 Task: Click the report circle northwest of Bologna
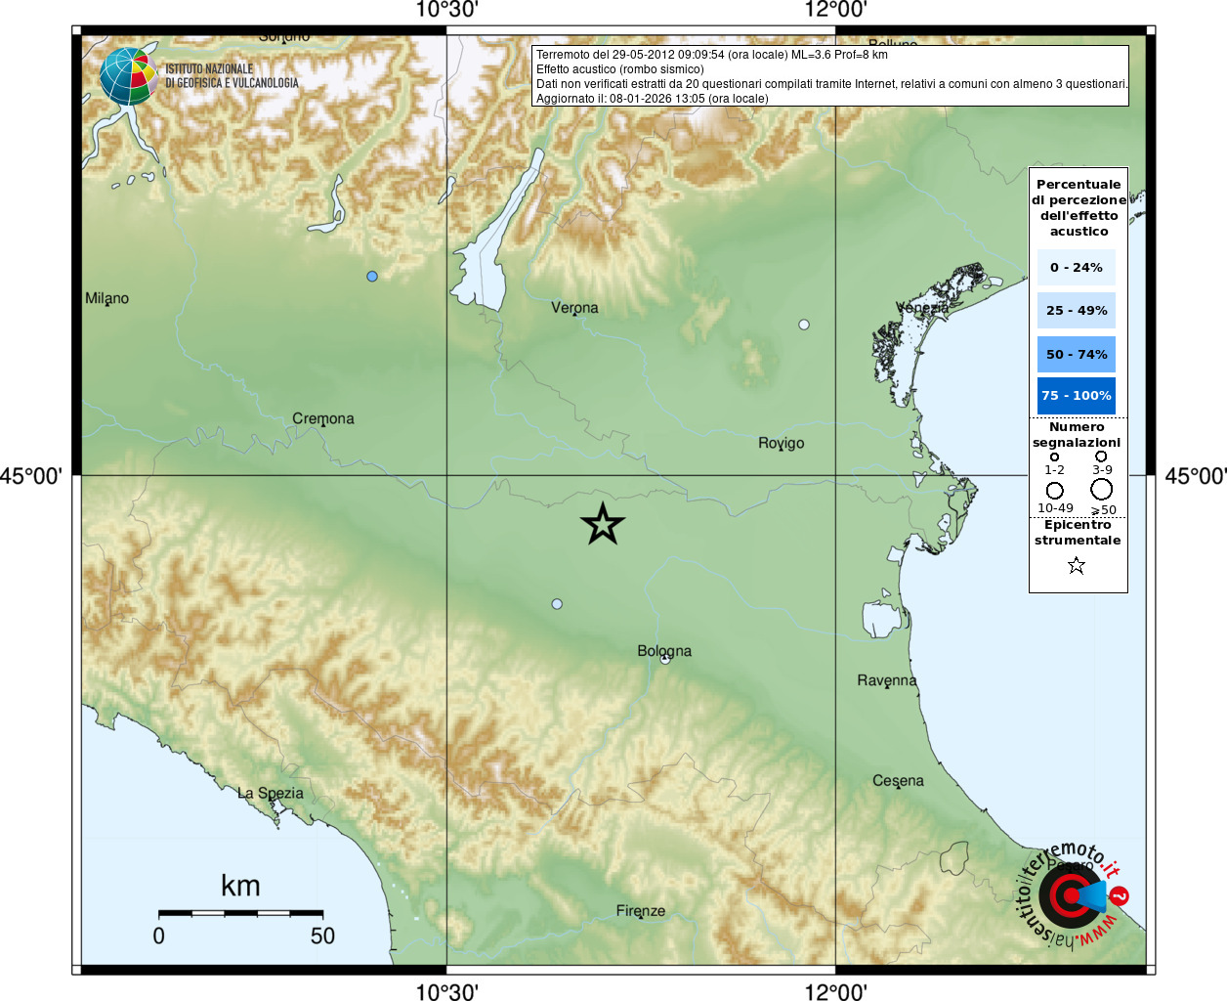click(x=557, y=604)
